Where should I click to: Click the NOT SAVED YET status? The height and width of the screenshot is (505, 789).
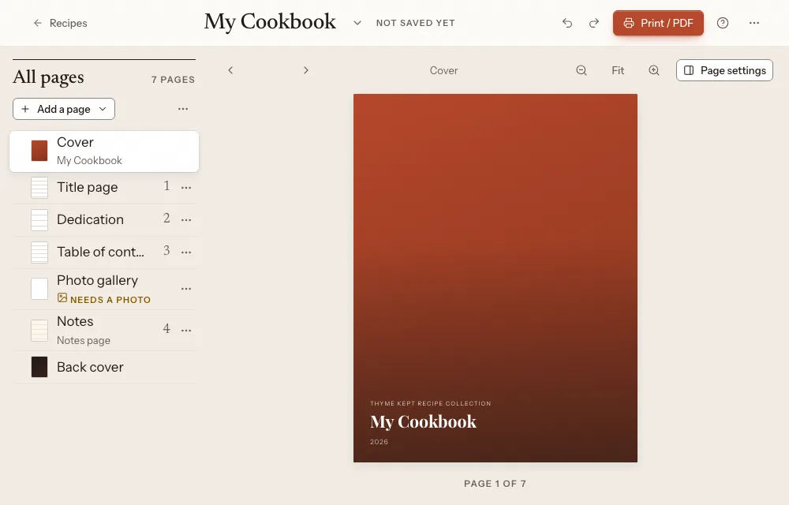point(416,23)
